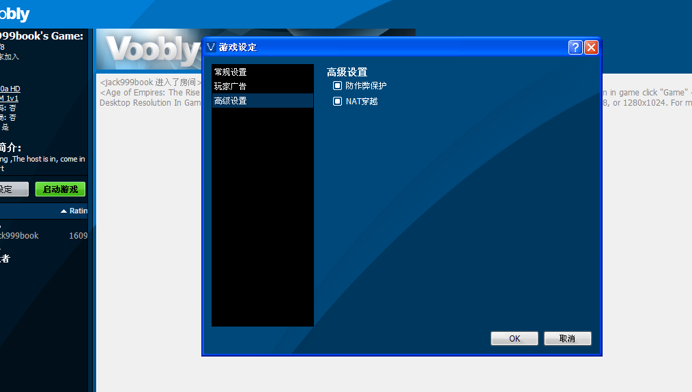Toggle the NAT穿越 checkbox

click(337, 102)
